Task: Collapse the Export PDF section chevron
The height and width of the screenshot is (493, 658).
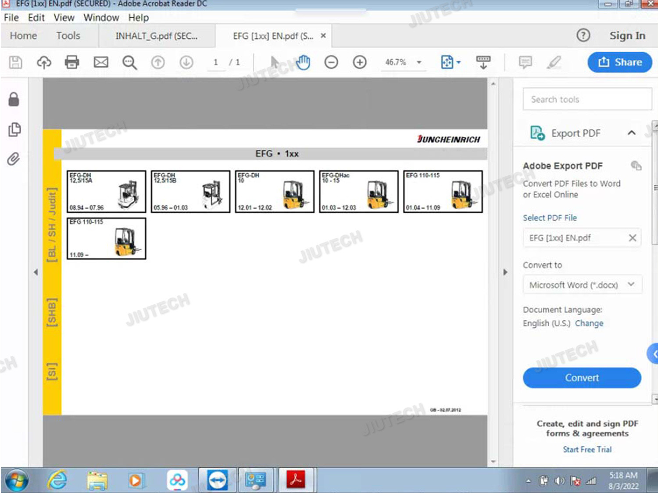Action: (631, 133)
